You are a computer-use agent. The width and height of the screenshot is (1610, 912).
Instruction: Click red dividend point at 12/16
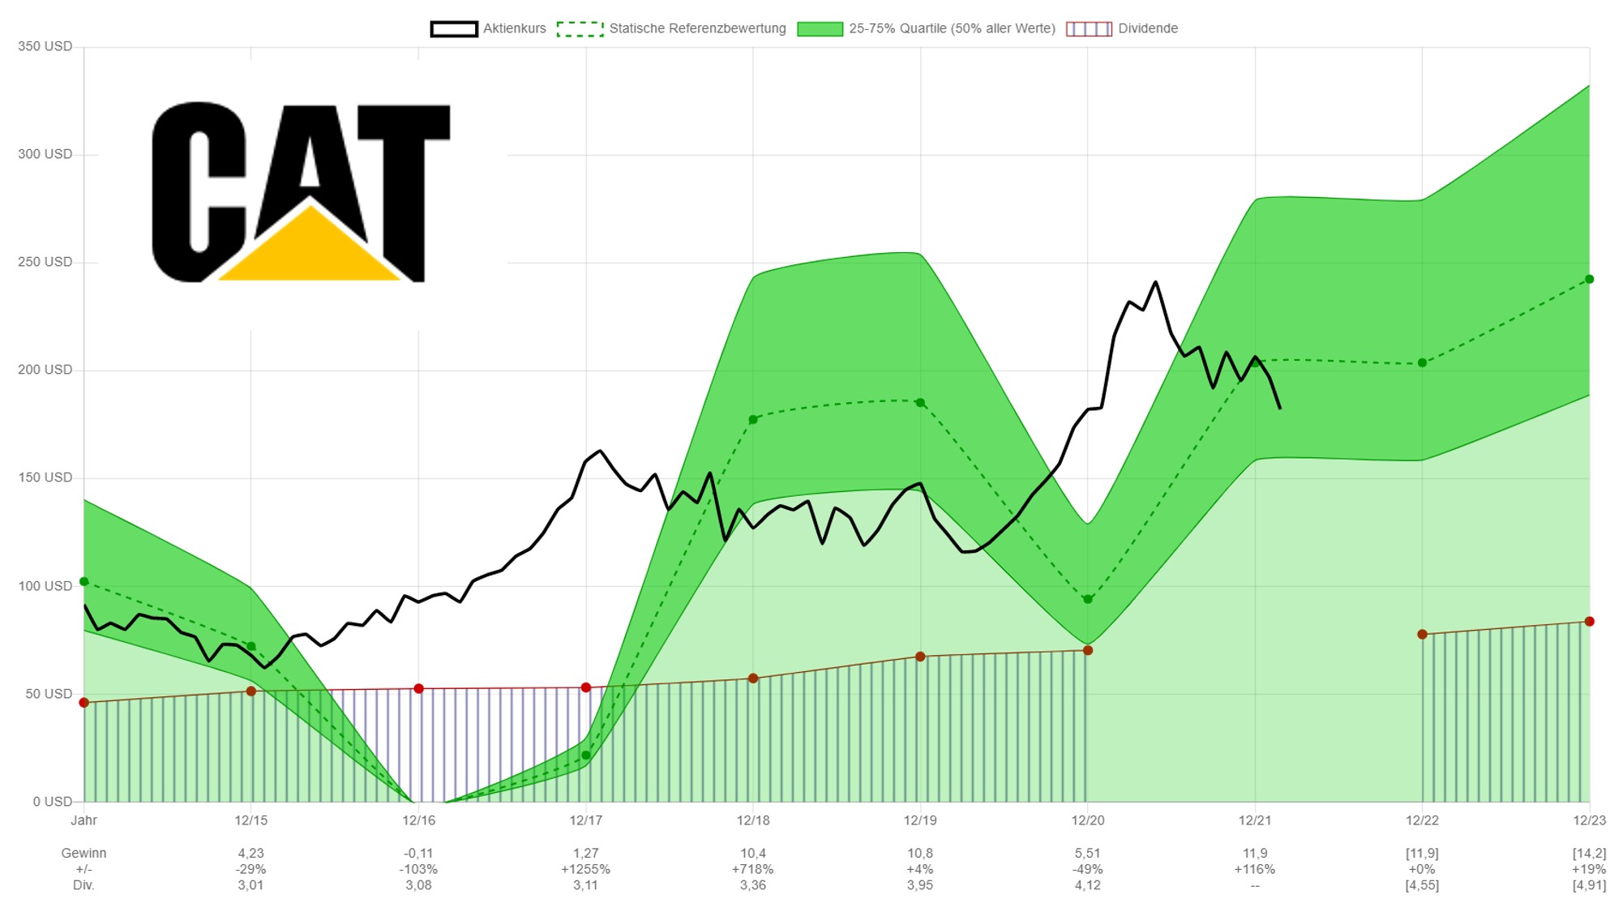point(418,689)
